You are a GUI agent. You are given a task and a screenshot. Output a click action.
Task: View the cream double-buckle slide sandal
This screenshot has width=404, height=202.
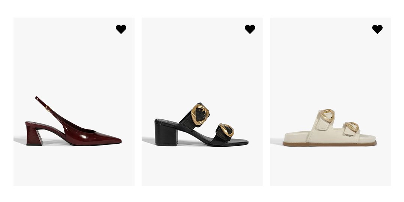[x=329, y=128]
